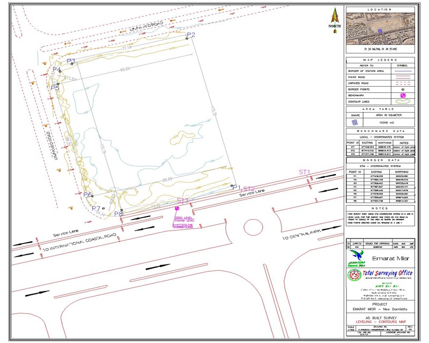Click the 'BENCHMARK DATA' heading
The width and height of the screenshot is (429, 343).
(380, 131)
